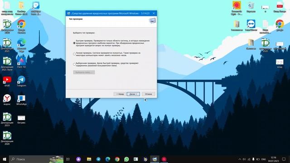290x163 pixels.
Task: Open Telegram from the taskbar
Action: (x=98, y=159)
